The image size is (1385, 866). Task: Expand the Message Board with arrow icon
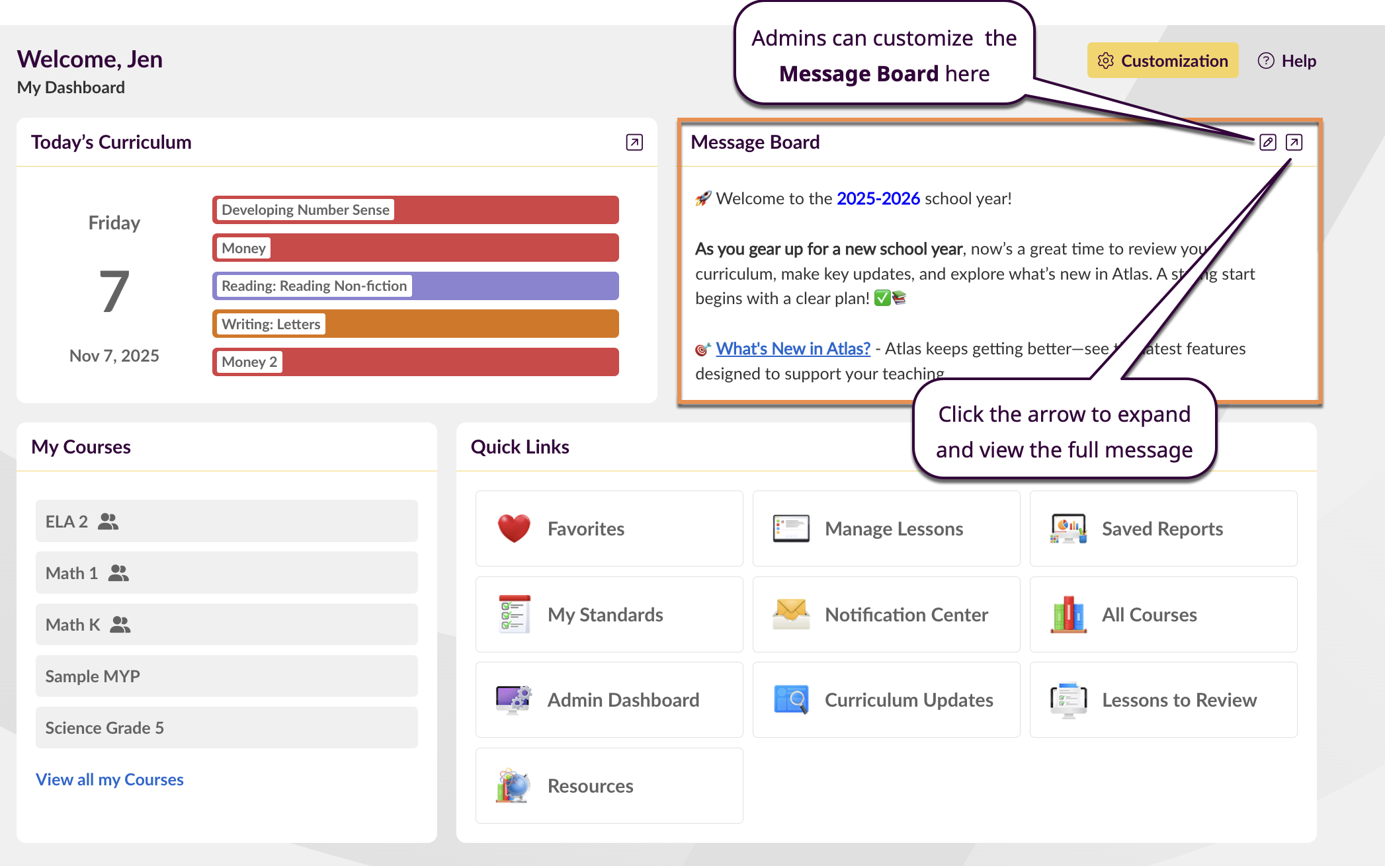(1294, 142)
